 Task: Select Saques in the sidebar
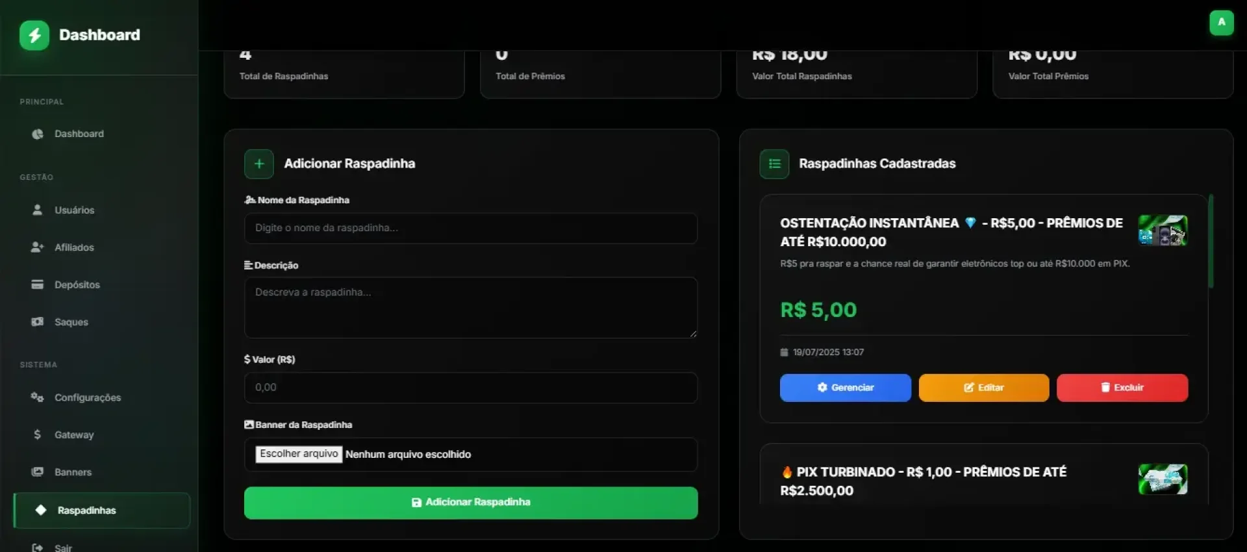pos(71,322)
